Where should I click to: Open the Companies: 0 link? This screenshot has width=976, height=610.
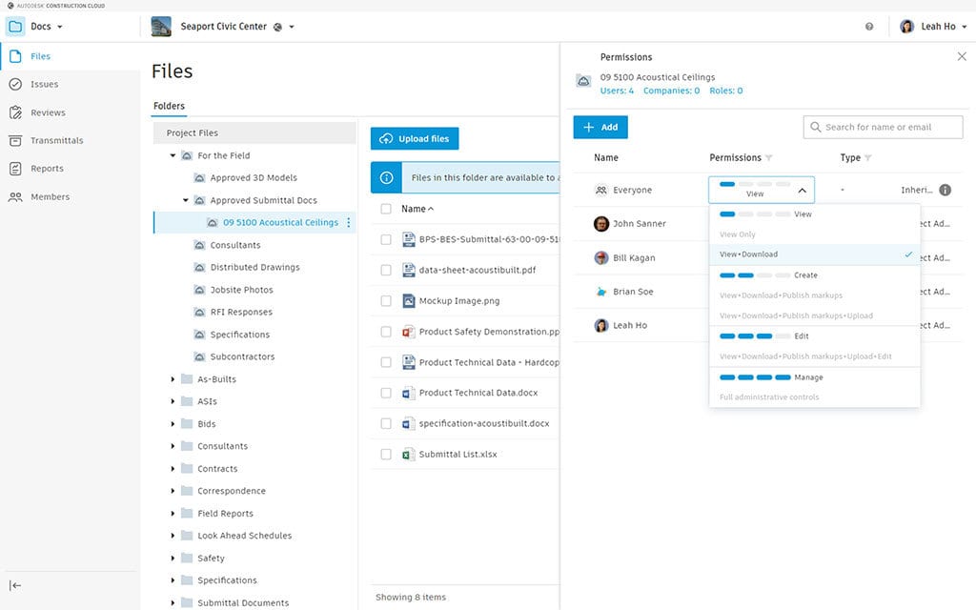coord(672,91)
